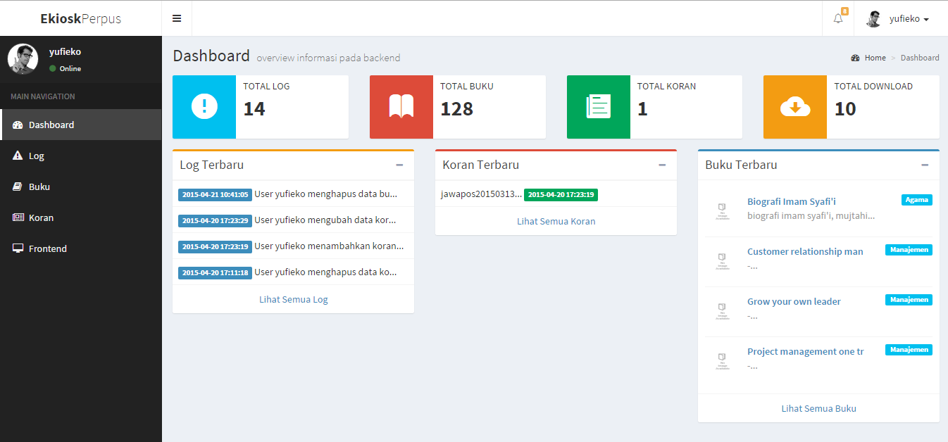
Task: Click the jawapos20150313 koran entry
Action: 482,194
